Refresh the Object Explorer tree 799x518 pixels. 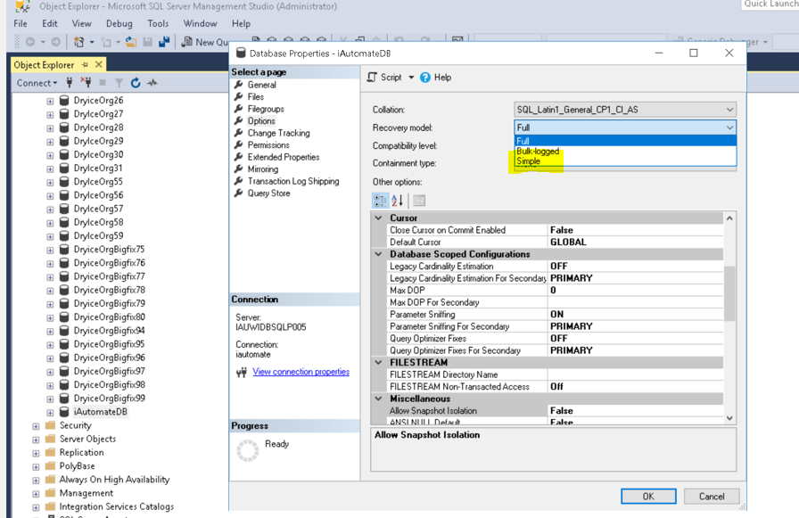tap(136, 83)
